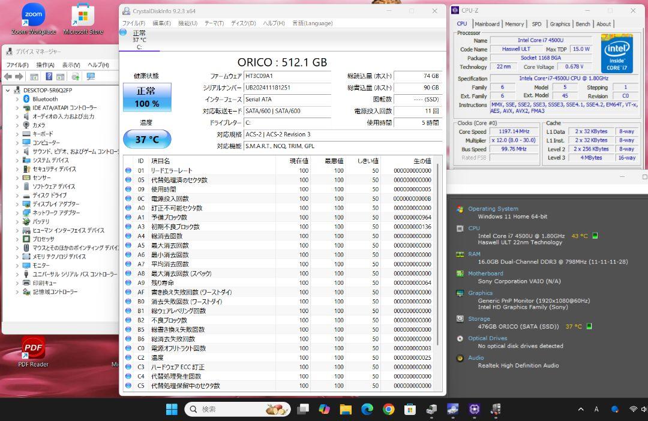Click Device Manager forward arrow toolbar icon

pyautogui.click(x=19, y=77)
